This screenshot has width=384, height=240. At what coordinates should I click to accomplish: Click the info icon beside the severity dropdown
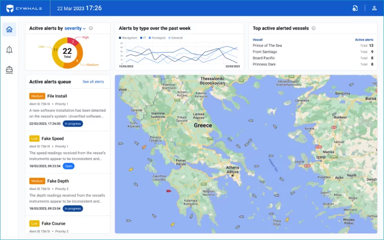click(91, 29)
